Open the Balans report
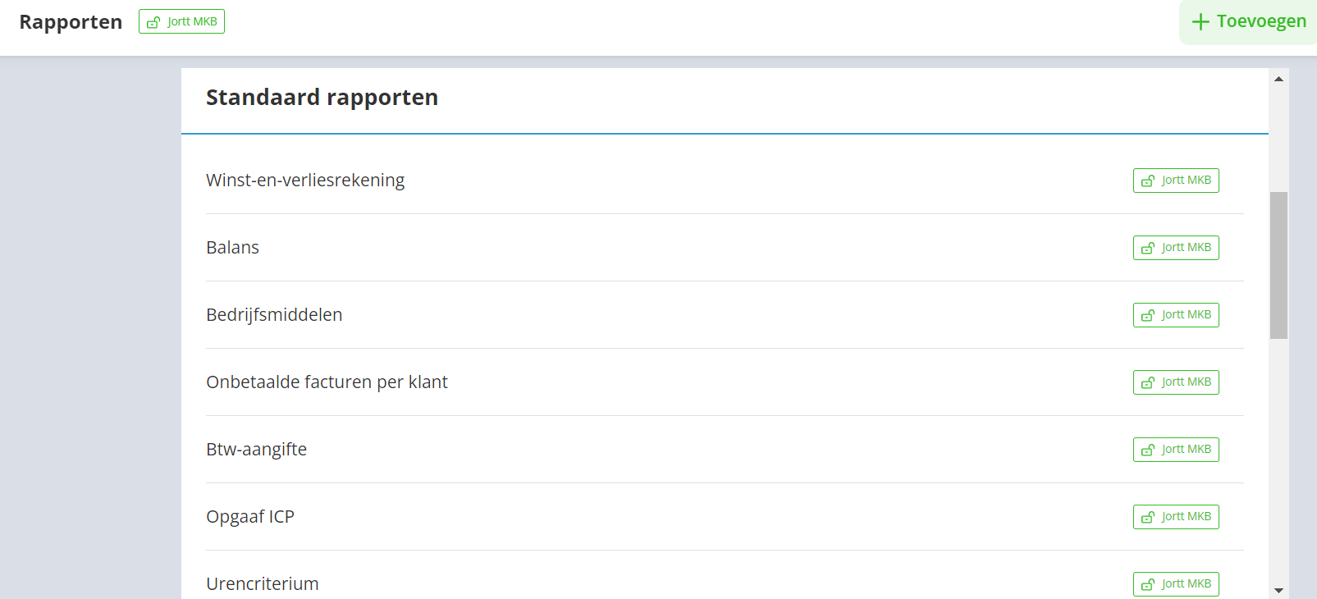This screenshot has width=1317, height=599. [232, 248]
